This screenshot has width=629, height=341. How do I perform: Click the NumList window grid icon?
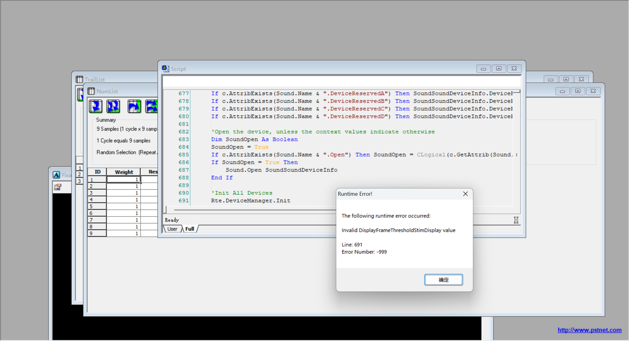91,91
